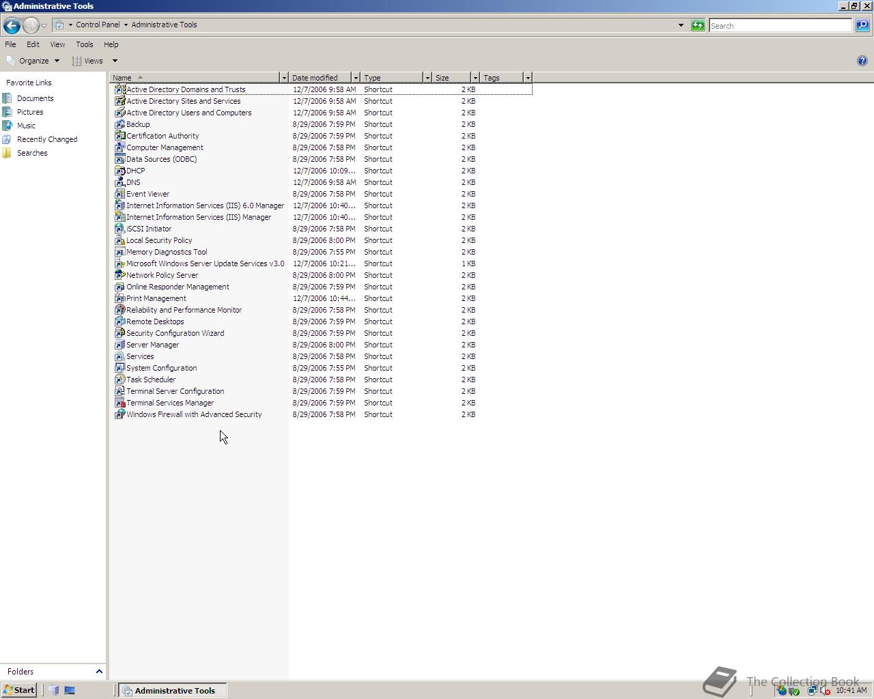The height and width of the screenshot is (699, 874).
Task: Open the Type column dropdown arrow
Action: 427,78
